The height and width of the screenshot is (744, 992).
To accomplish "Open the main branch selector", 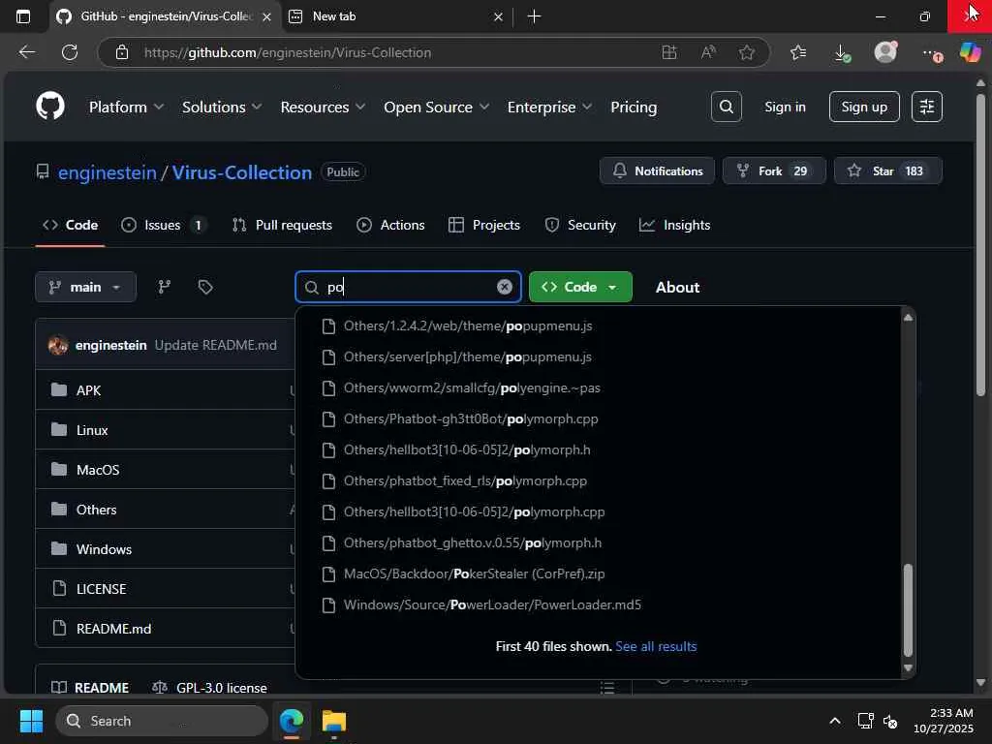I will [x=85, y=287].
